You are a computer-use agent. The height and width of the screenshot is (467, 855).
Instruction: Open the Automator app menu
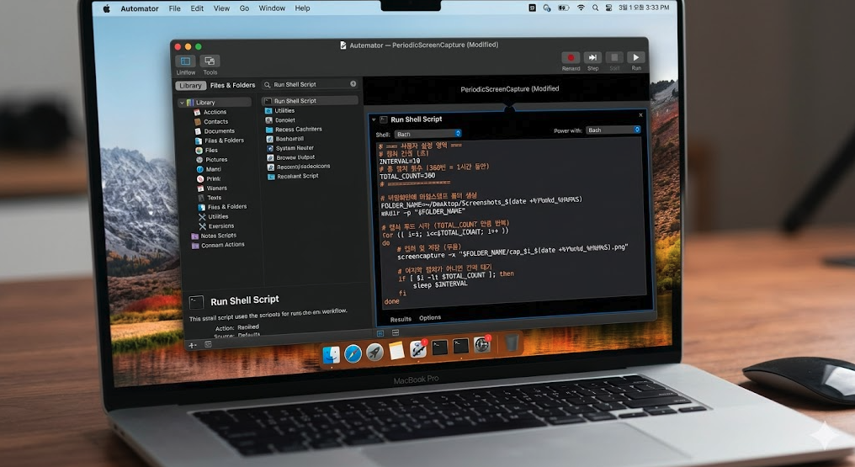[139, 8]
